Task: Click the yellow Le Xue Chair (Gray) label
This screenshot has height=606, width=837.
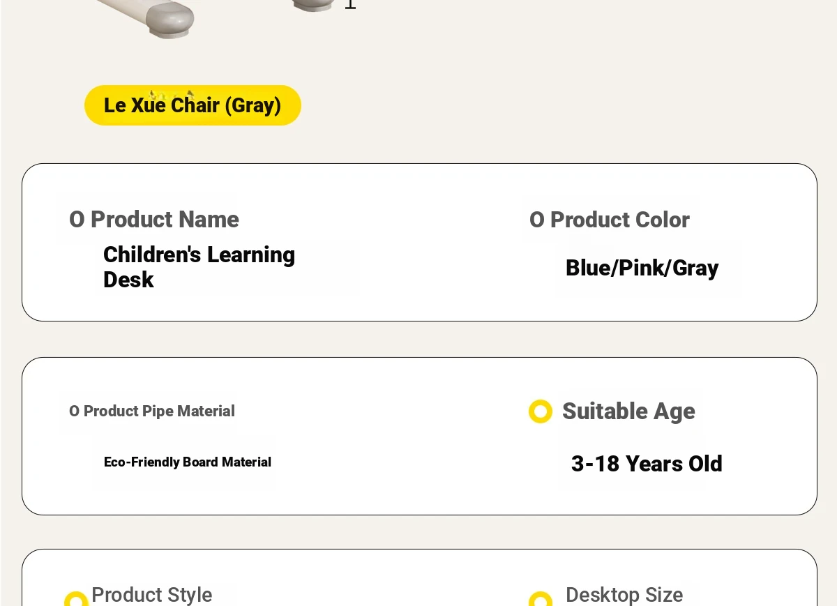Action: (x=193, y=105)
